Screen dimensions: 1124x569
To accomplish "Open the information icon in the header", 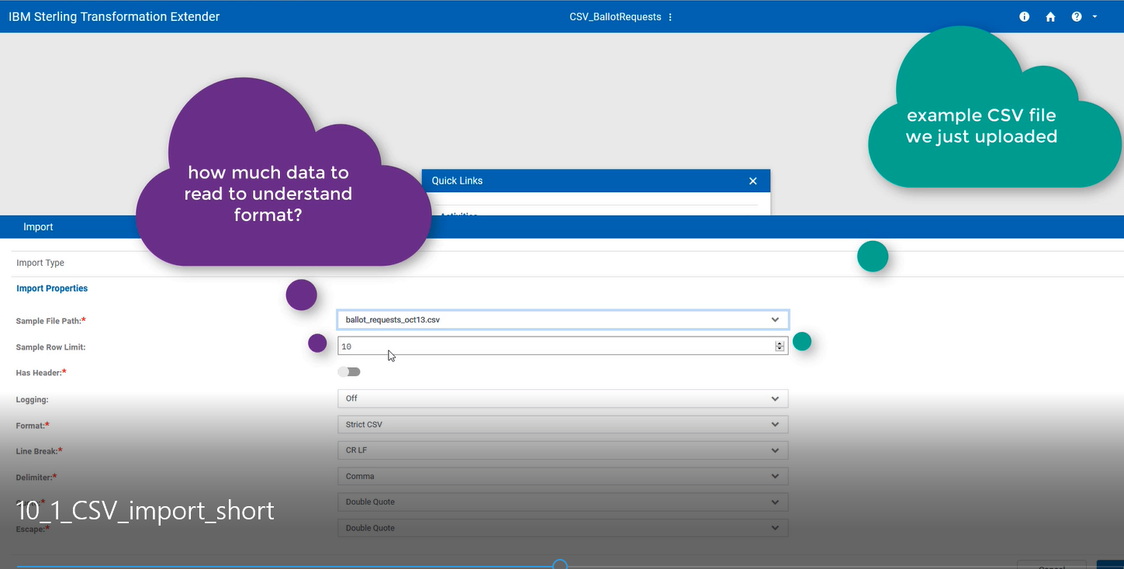I will pyautogui.click(x=1024, y=16).
